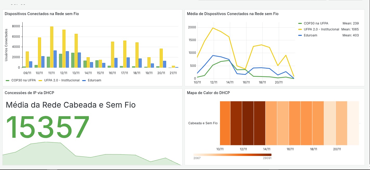The width and height of the screenshot is (370, 170).
Task: Click the yellow bar for 16/11
Action: [113, 54]
